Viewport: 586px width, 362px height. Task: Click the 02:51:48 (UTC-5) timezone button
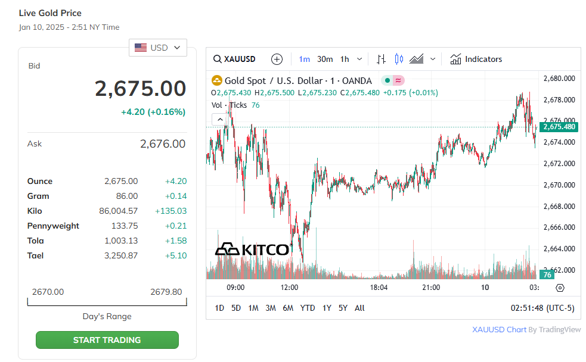click(x=542, y=308)
